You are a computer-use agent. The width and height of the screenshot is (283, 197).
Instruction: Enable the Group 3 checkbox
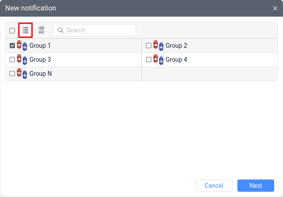pos(12,60)
